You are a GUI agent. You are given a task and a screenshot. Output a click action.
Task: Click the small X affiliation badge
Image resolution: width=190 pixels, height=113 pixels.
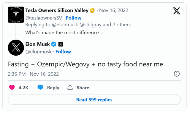61,44
